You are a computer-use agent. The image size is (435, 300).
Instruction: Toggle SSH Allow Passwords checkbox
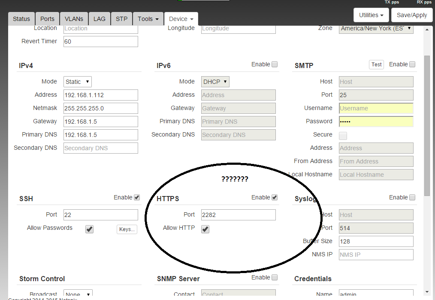pyautogui.click(x=89, y=229)
